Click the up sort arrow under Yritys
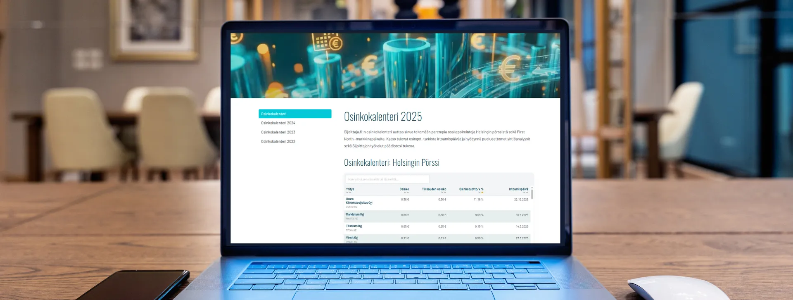 click(x=350, y=193)
